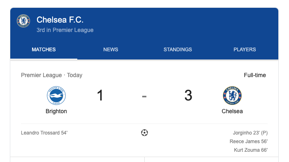289x162 pixels.
Task: Switch to the News tab
Action: (x=111, y=50)
